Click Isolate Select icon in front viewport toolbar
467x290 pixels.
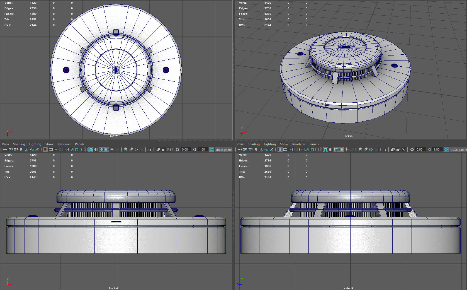[150, 149]
